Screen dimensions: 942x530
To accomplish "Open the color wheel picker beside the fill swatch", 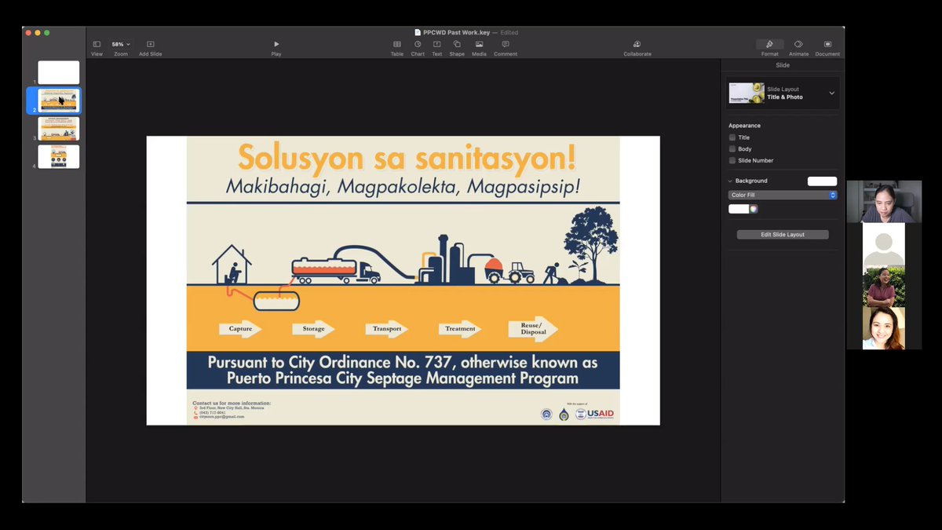I will pyautogui.click(x=754, y=209).
